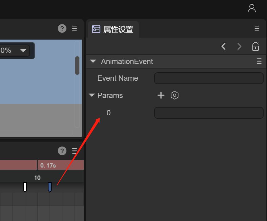The width and height of the screenshot is (267, 221).
Task: Open the scene panel hamburger menu
Action: coord(74,29)
